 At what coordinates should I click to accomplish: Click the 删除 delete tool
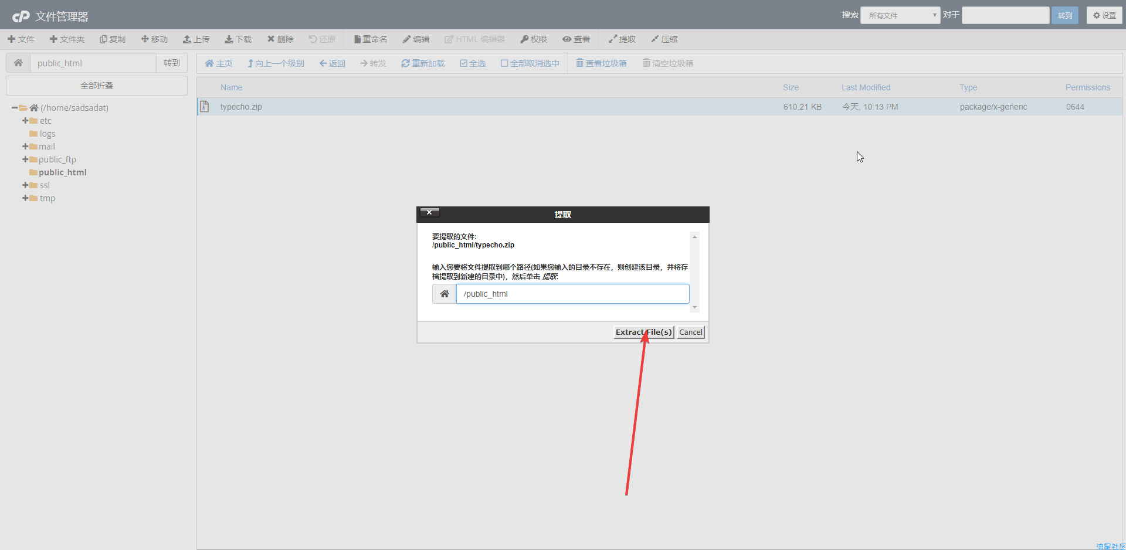(x=280, y=39)
